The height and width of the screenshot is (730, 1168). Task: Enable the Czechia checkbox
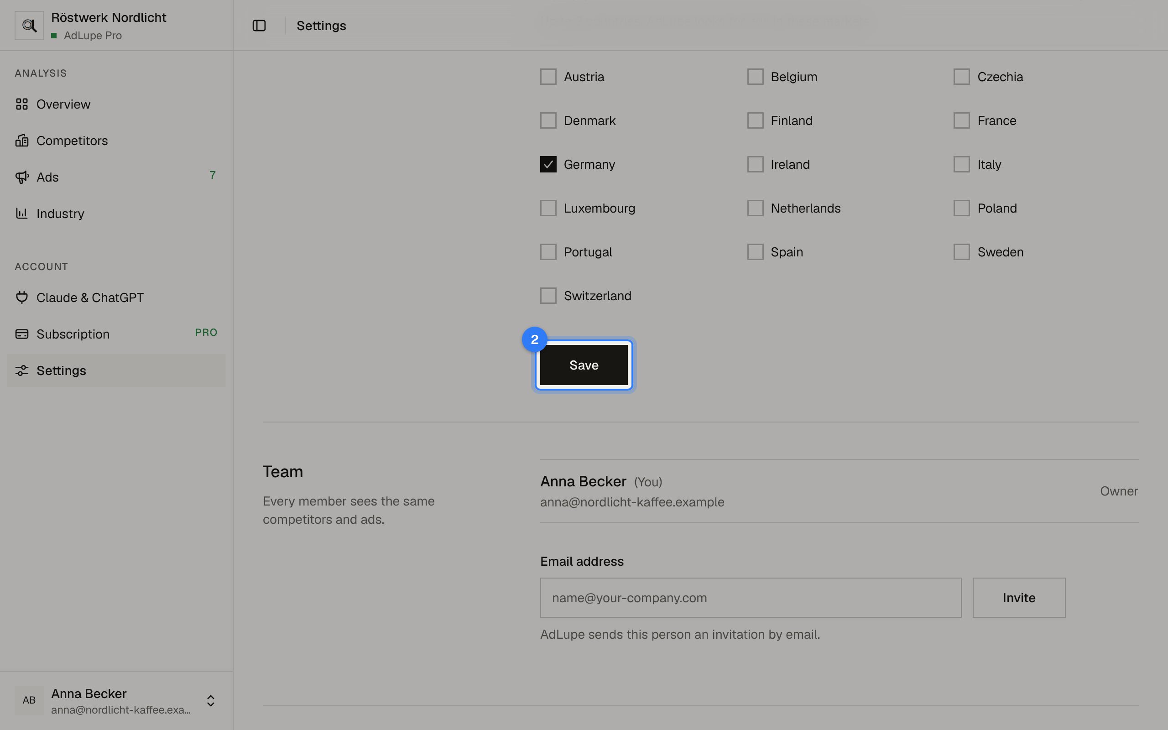click(x=961, y=77)
